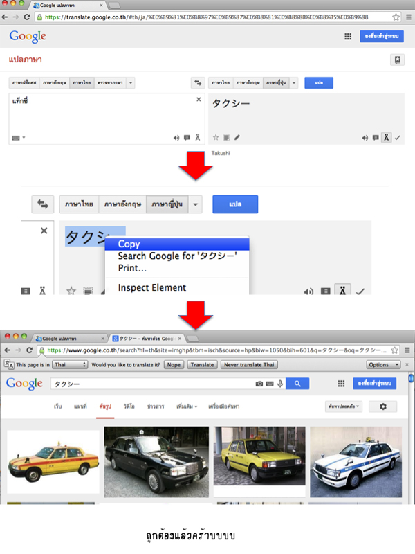This screenshot has width=415, height=554.
Task: Click the voice search microphone icon
Action: pos(280,384)
